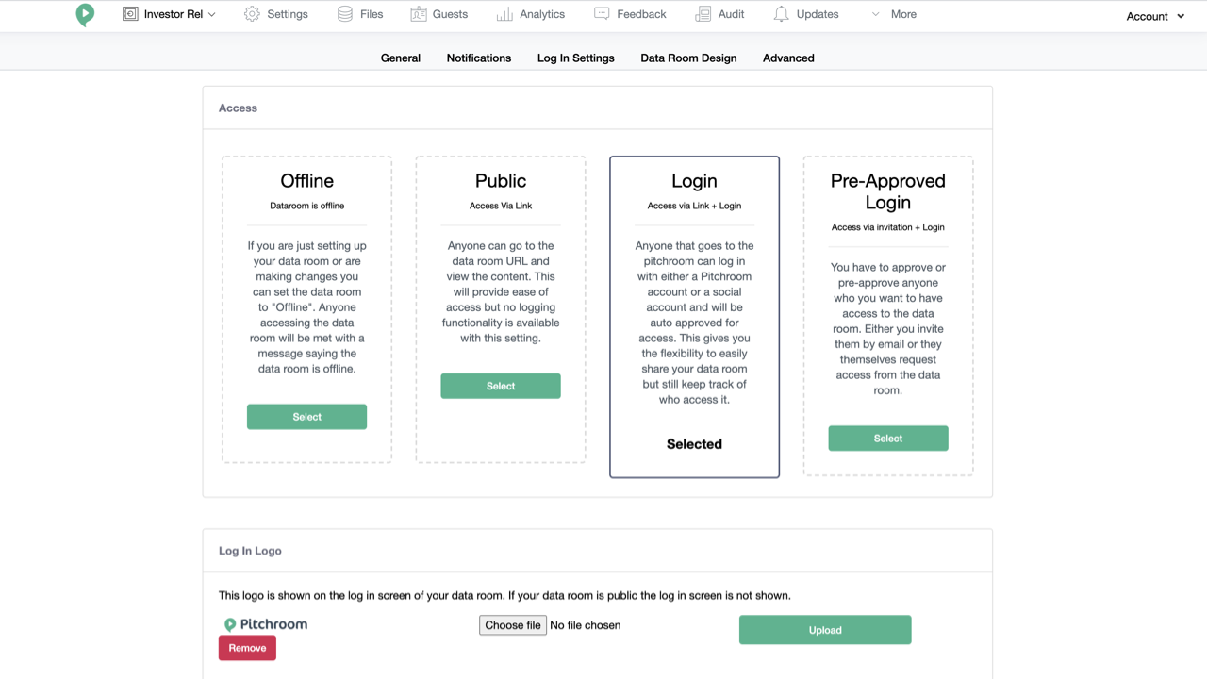This screenshot has height=679, width=1207.
Task: Switch to the Notifications tab
Action: [479, 58]
